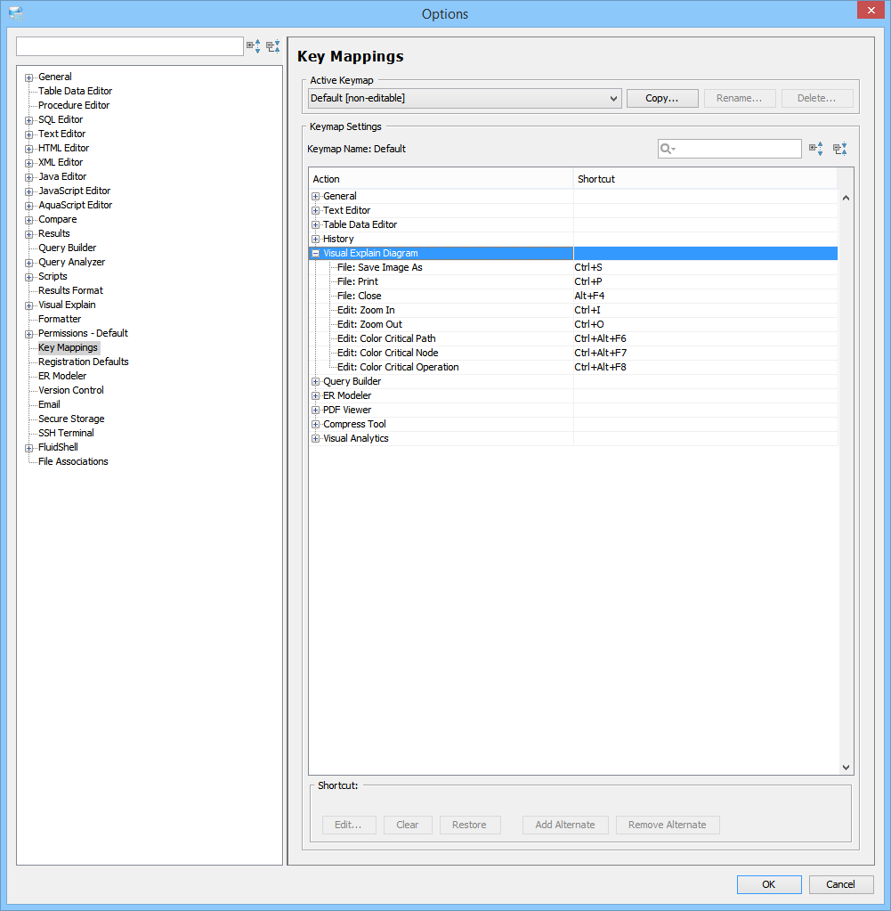
Task: Click Edit... shortcut button
Action: click(349, 825)
